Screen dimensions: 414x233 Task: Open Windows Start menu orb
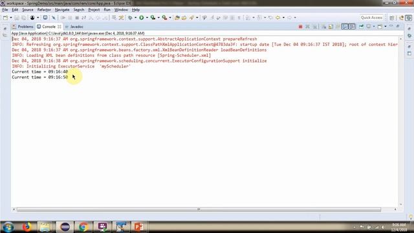tap(8, 227)
